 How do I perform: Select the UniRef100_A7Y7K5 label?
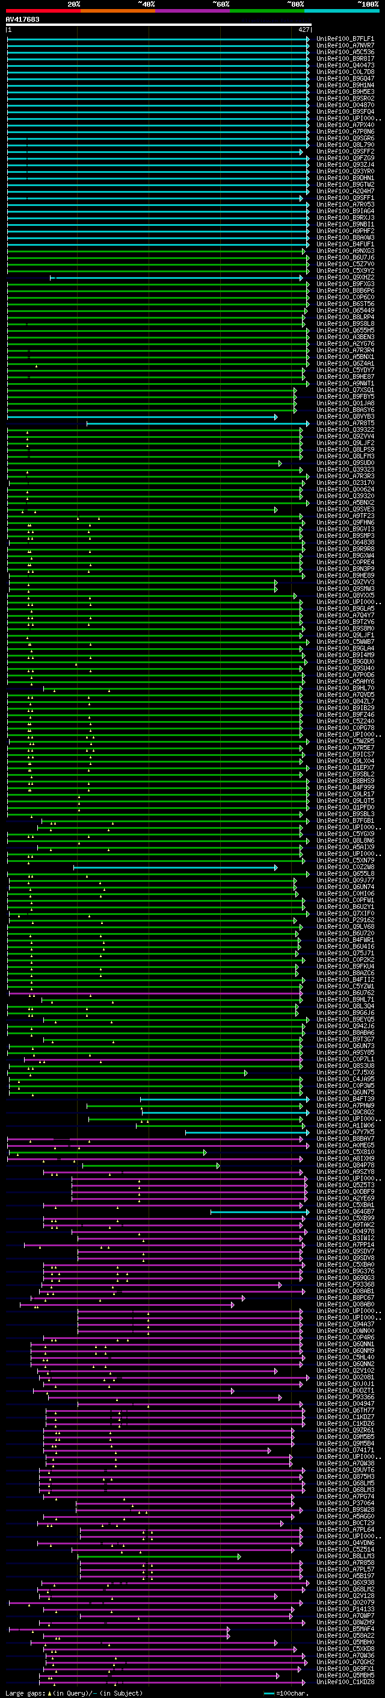click(x=345, y=1132)
